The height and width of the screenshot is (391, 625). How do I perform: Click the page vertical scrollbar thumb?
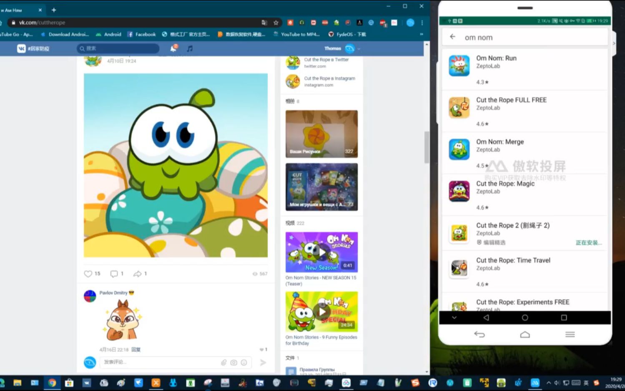tap(427, 147)
